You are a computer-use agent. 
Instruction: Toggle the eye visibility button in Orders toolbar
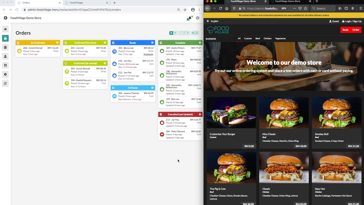click(188, 33)
